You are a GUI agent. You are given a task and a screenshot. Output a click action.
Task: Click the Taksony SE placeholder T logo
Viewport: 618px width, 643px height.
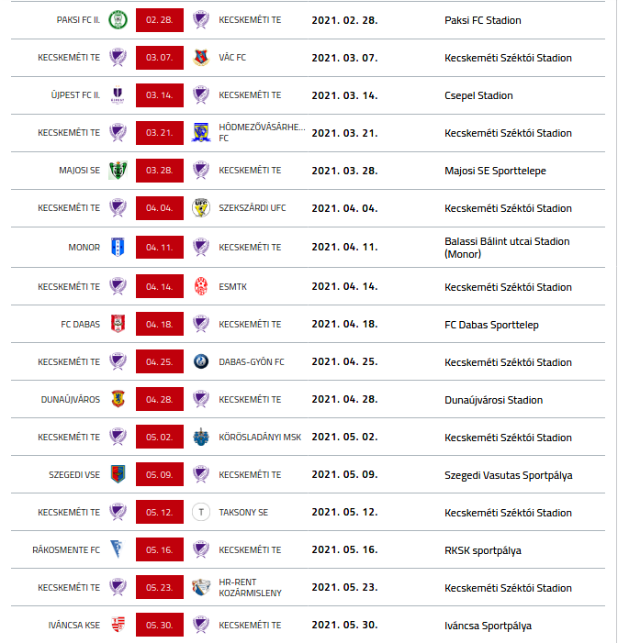(201, 512)
